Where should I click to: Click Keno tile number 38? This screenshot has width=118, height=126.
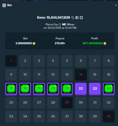click(x=81, y=116)
